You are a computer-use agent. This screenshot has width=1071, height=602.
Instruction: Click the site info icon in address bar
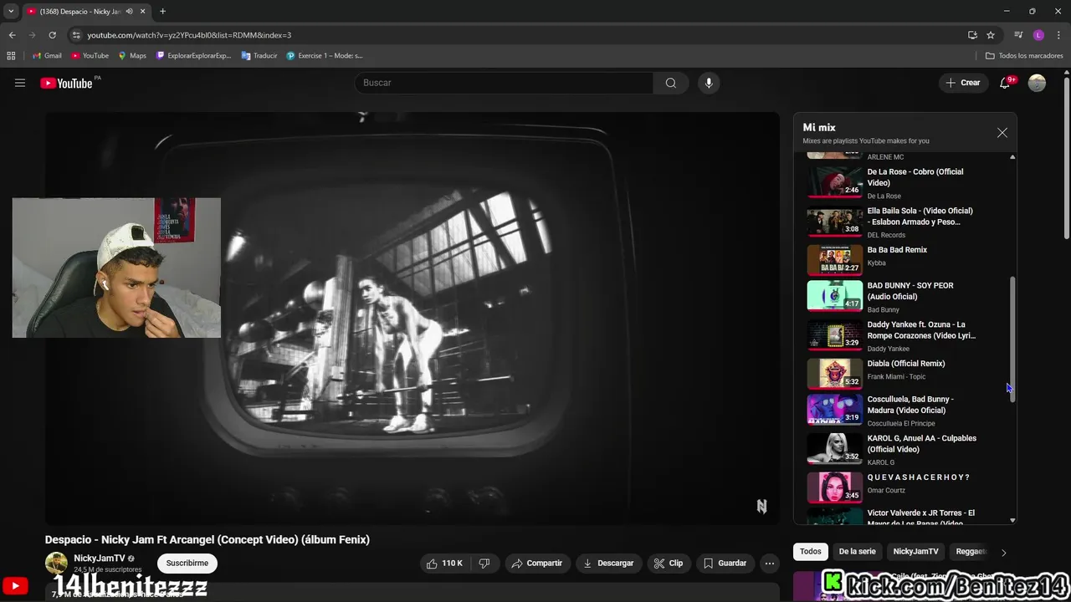[76, 35]
